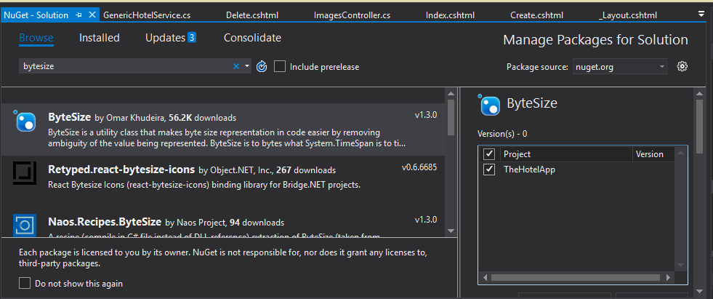Click the Retyped.react-bytesize-icons package icon

[25, 173]
